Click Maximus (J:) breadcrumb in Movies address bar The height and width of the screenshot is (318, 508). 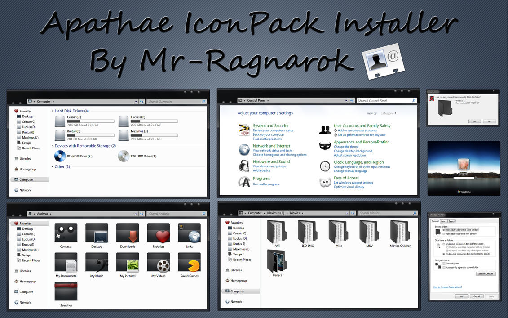tap(276, 213)
